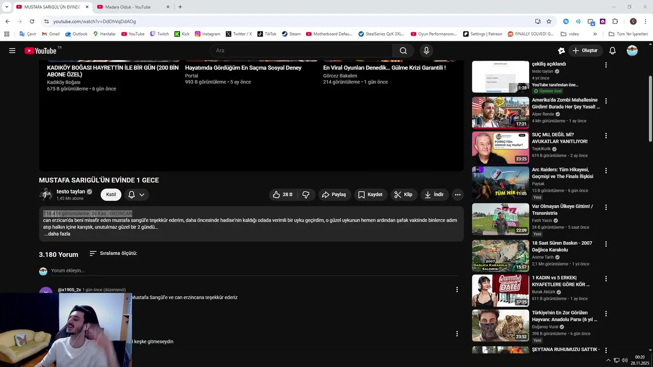Start voice search with microphone icon
The image size is (653, 367).
tap(426, 50)
